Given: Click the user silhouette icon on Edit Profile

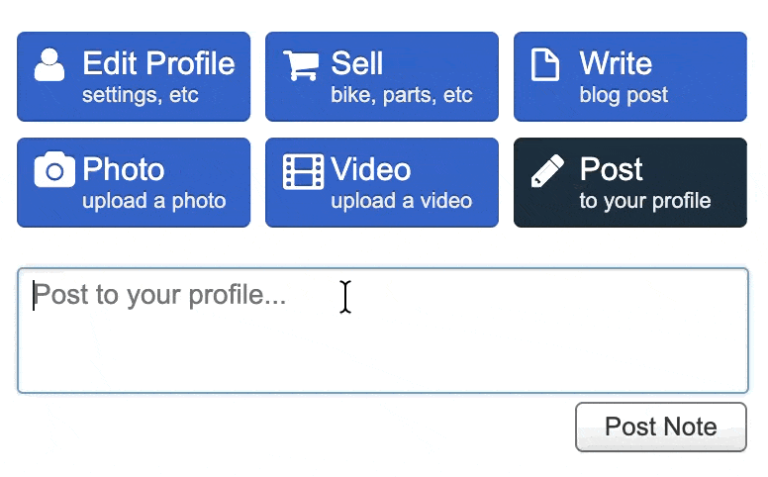Looking at the screenshot, I should click(x=49, y=64).
